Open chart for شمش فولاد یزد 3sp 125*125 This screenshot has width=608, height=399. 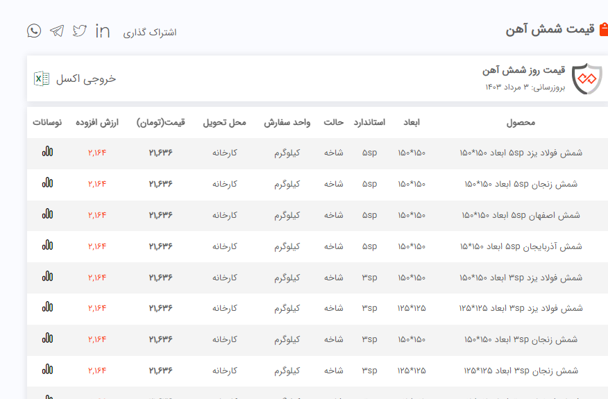click(47, 307)
